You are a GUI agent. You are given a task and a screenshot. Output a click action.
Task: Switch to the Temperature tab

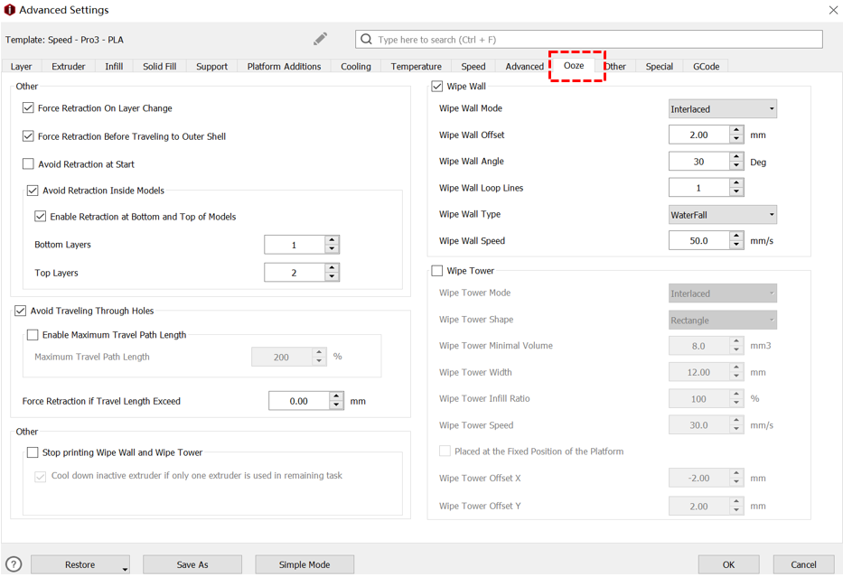[x=416, y=67]
